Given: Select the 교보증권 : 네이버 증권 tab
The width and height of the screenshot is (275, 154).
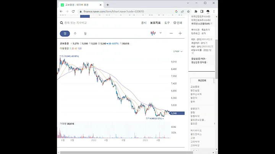Looking at the screenshot, I should tap(80, 5).
